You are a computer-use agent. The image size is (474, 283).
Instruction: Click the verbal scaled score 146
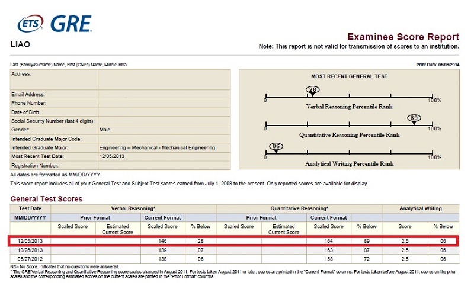pyautogui.click(x=162, y=241)
